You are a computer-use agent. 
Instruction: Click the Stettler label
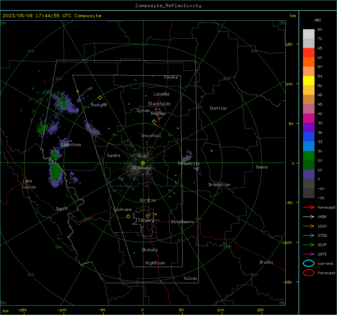(x=218, y=108)
